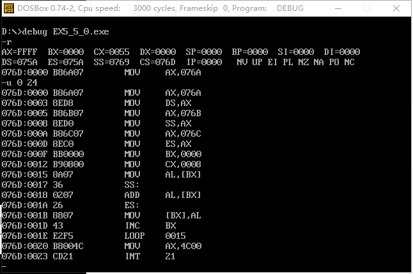Click the flags text 'NV UP EI PL'
The image size is (413, 274).
pos(265,62)
